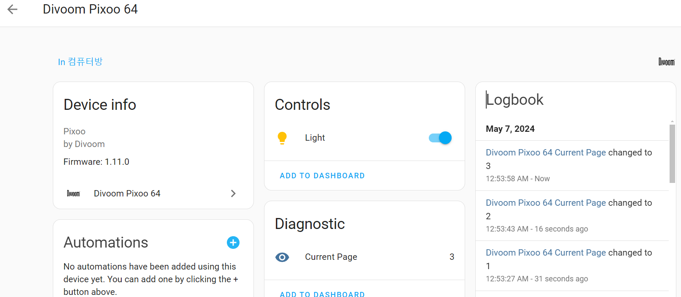Click the Logbook card heading
681x297 pixels.
coord(515,100)
